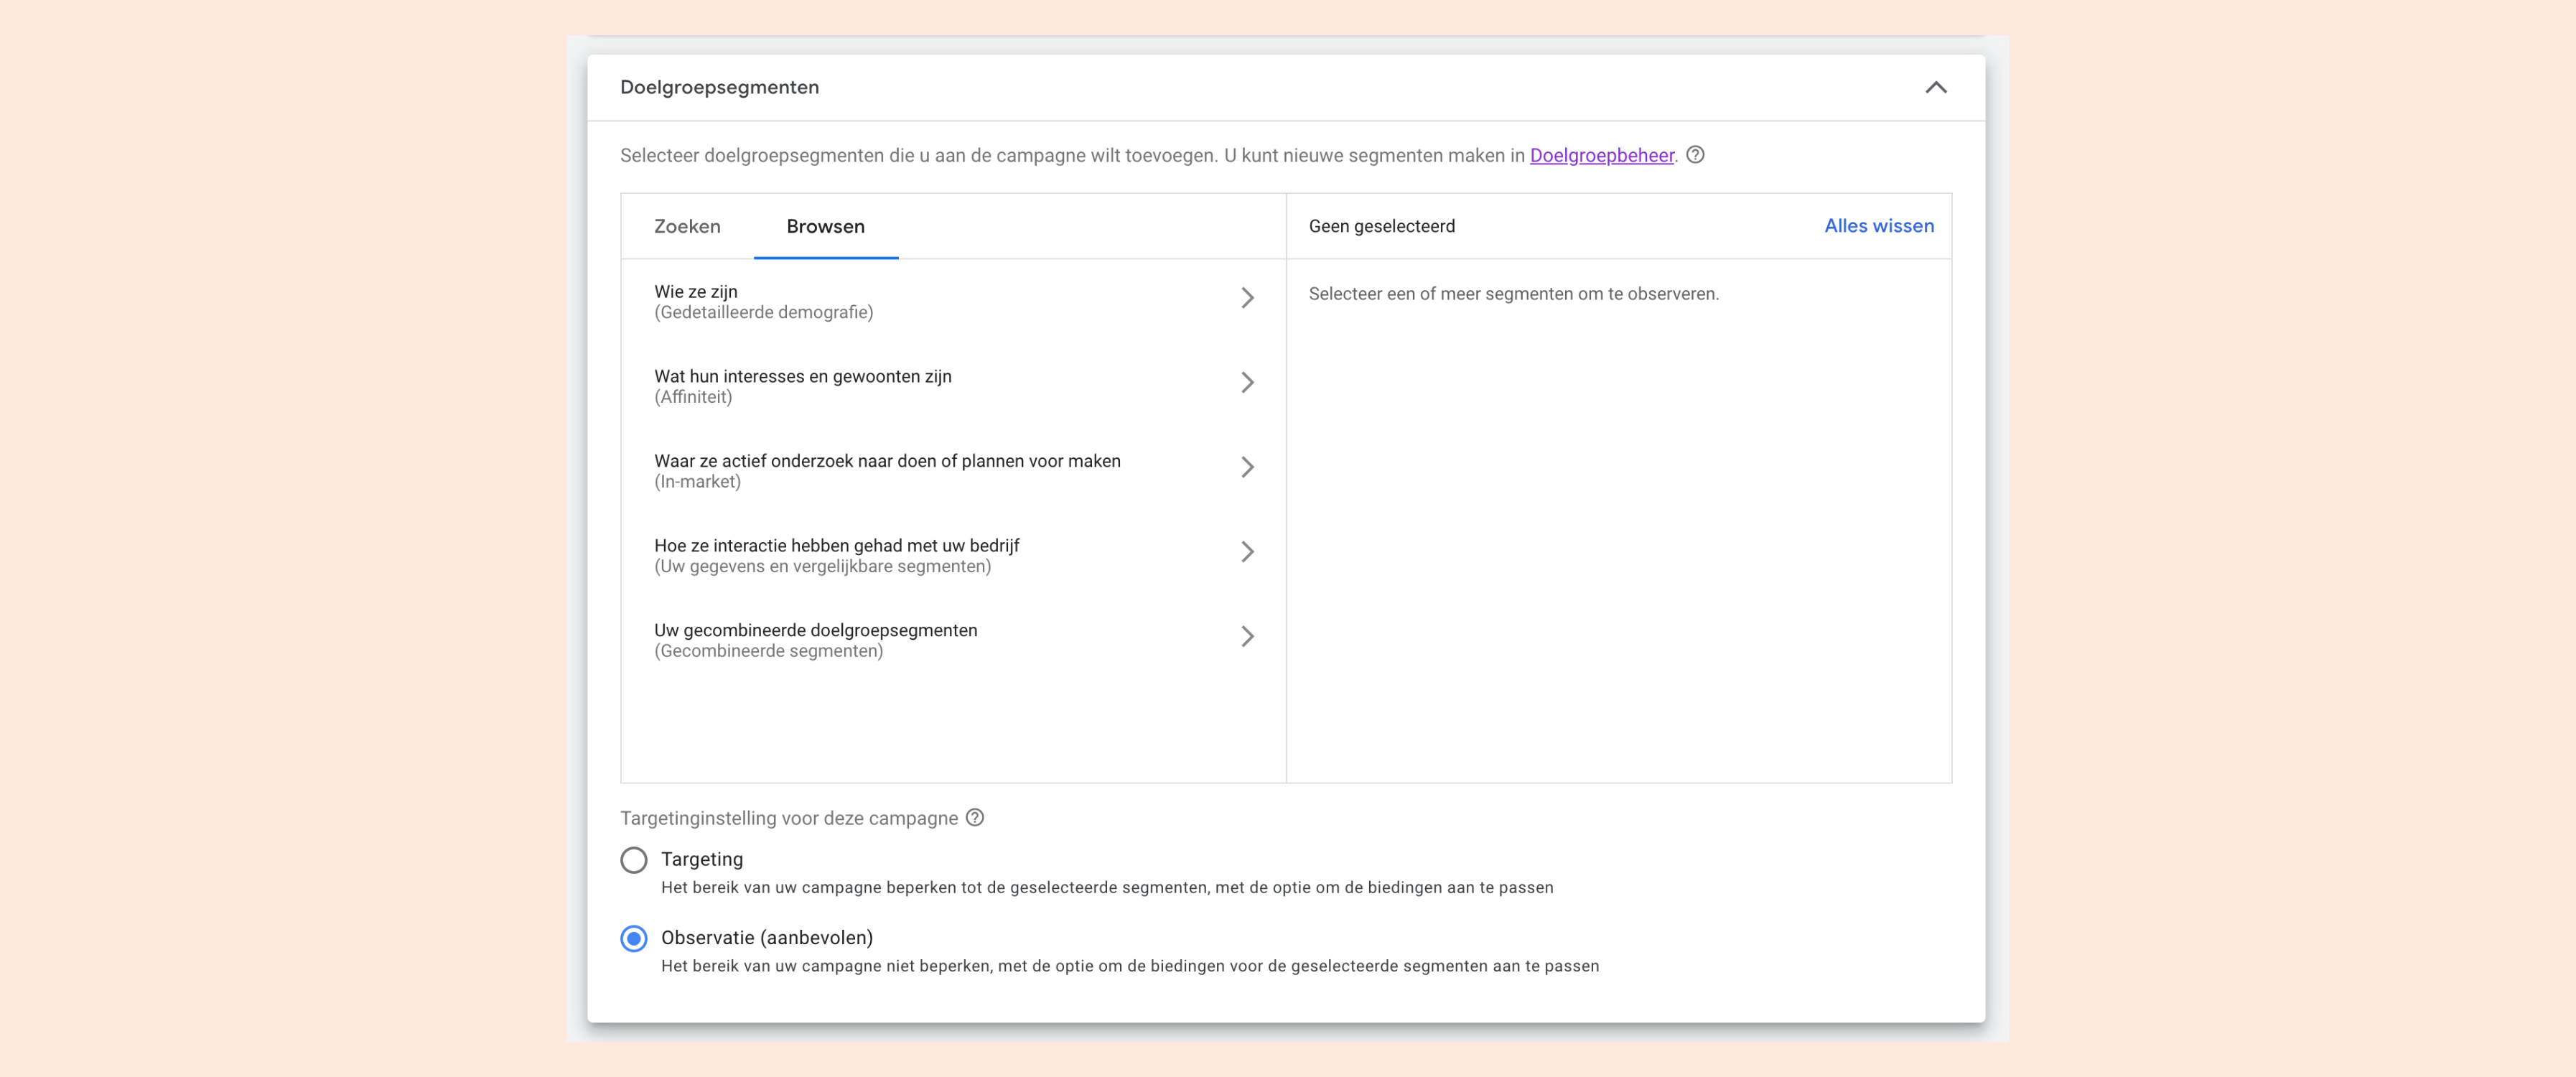Collapse the Doelgroepsegmenten panel with the chevron
This screenshot has height=1077, width=2576.
click(x=1935, y=88)
